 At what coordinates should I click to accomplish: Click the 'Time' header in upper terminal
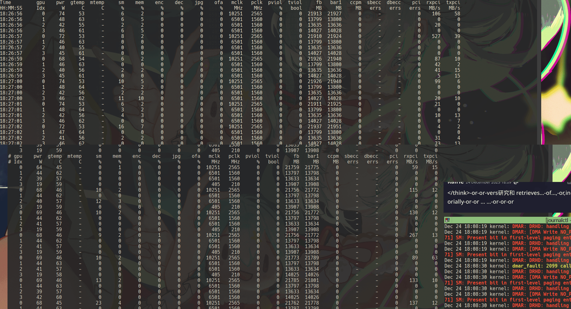6,3
